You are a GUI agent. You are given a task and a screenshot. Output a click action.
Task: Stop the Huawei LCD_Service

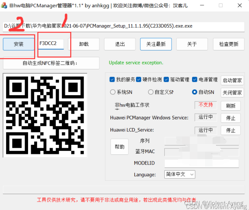(230, 130)
